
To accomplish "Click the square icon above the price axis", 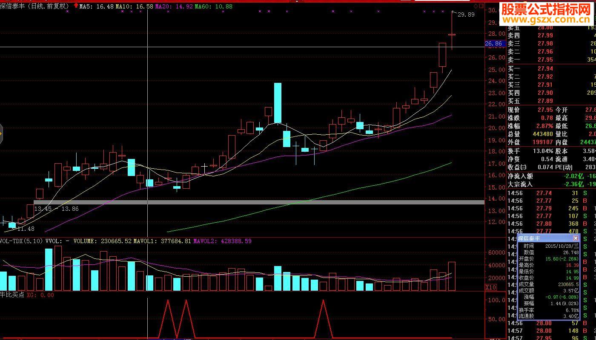I will (x=481, y=6).
